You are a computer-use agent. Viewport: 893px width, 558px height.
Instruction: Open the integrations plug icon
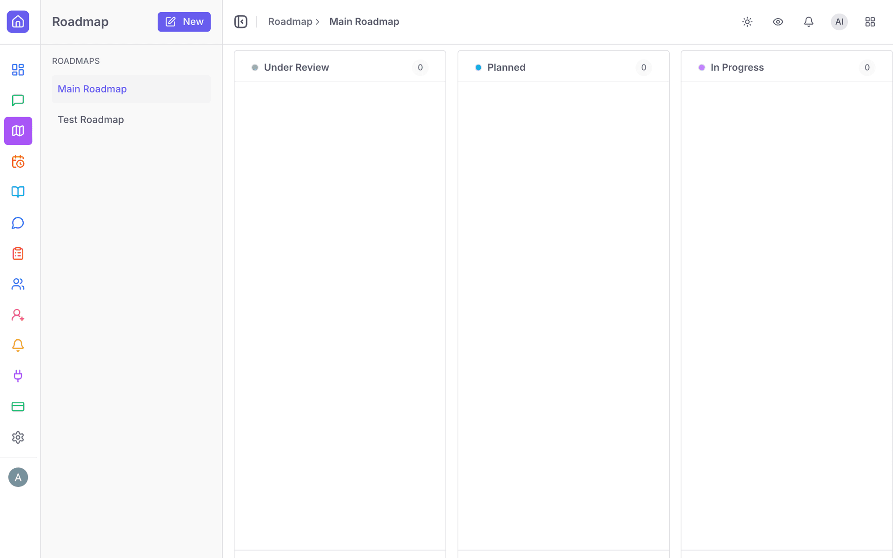coord(18,376)
